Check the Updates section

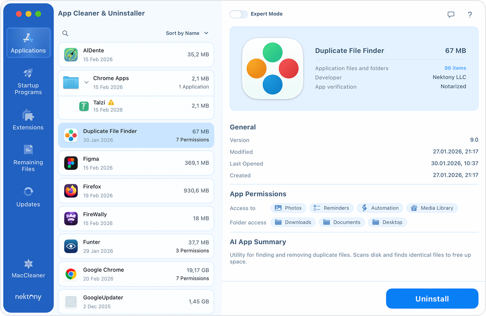(28, 197)
